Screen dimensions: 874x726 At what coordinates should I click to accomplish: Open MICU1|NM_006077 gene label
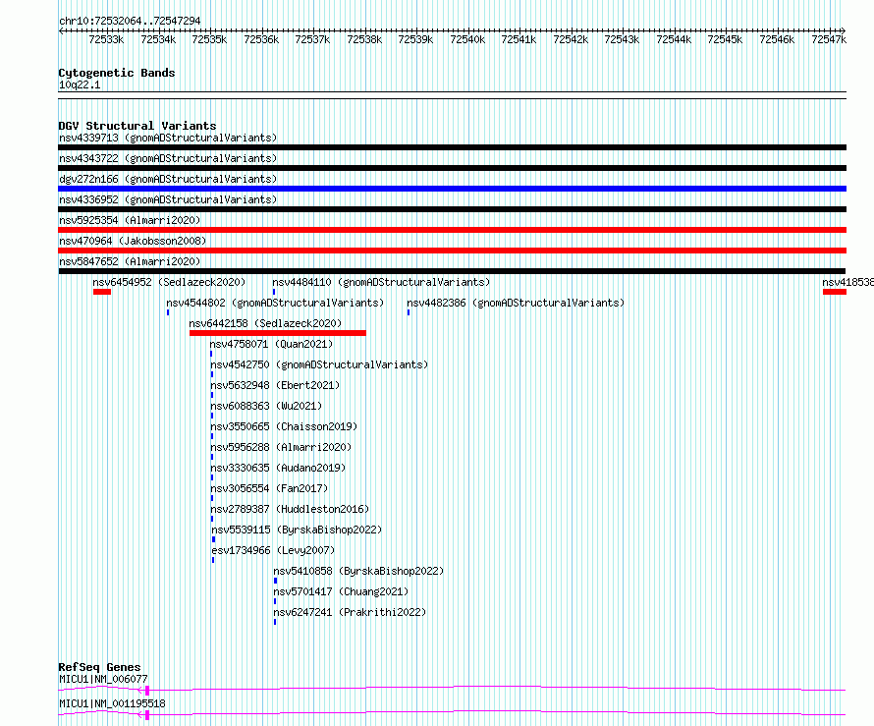coord(103,679)
